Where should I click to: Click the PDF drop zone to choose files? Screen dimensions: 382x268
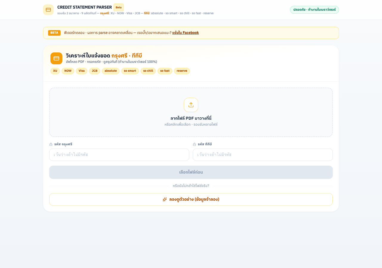pyautogui.click(x=191, y=112)
